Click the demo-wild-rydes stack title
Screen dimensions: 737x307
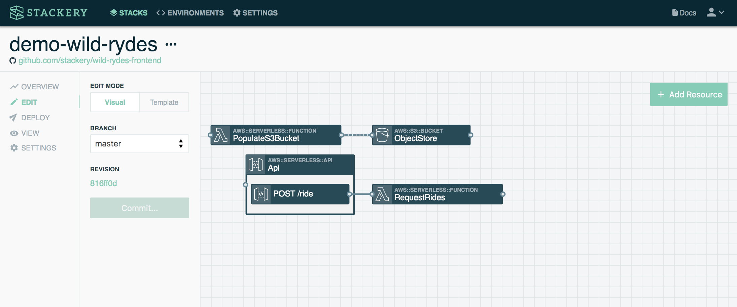(x=83, y=44)
